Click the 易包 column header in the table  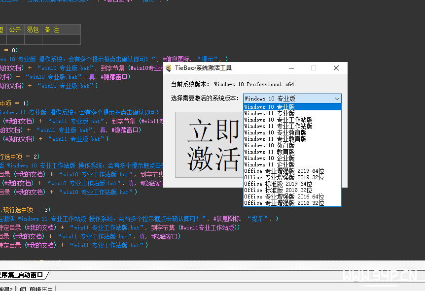point(33,30)
